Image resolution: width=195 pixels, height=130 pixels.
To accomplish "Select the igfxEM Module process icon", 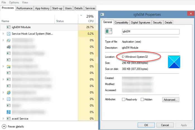I will tap(9, 27).
